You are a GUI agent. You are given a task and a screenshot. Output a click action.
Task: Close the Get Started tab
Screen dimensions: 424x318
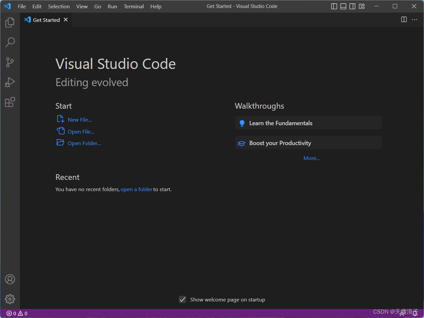pyautogui.click(x=66, y=20)
